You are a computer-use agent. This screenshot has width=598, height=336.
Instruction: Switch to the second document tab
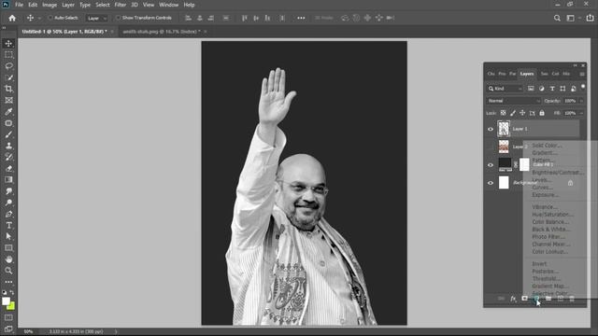pyautogui.click(x=162, y=32)
